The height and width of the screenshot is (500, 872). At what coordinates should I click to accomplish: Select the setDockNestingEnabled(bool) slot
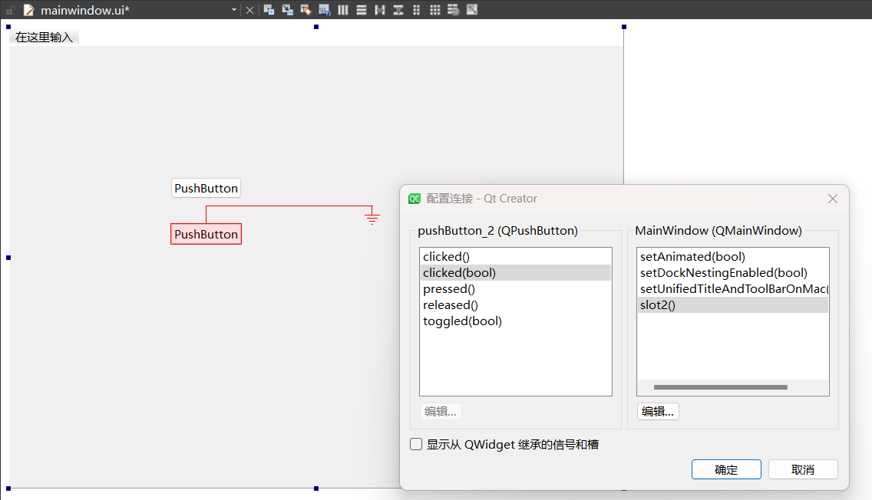pos(732,273)
